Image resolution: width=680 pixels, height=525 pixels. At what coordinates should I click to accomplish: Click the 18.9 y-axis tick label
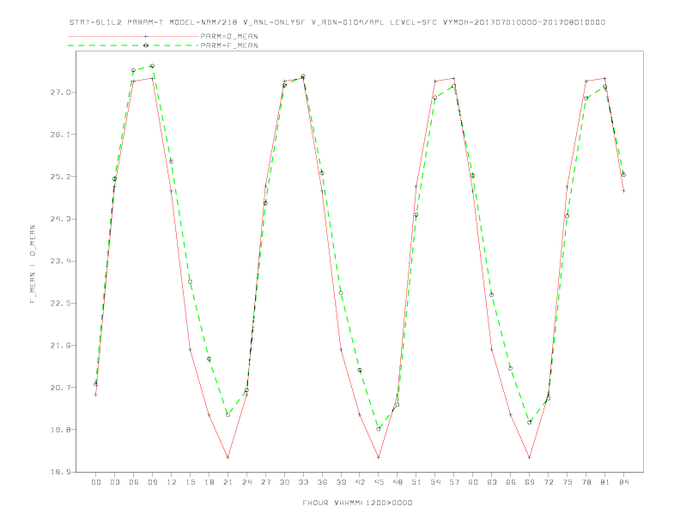pyautogui.click(x=61, y=472)
